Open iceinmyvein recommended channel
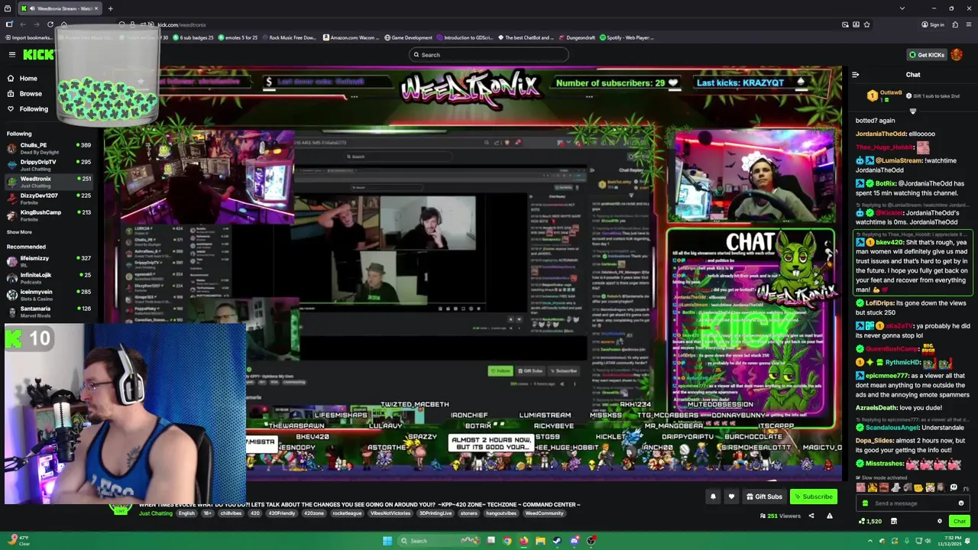 click(x=49, y=294)
